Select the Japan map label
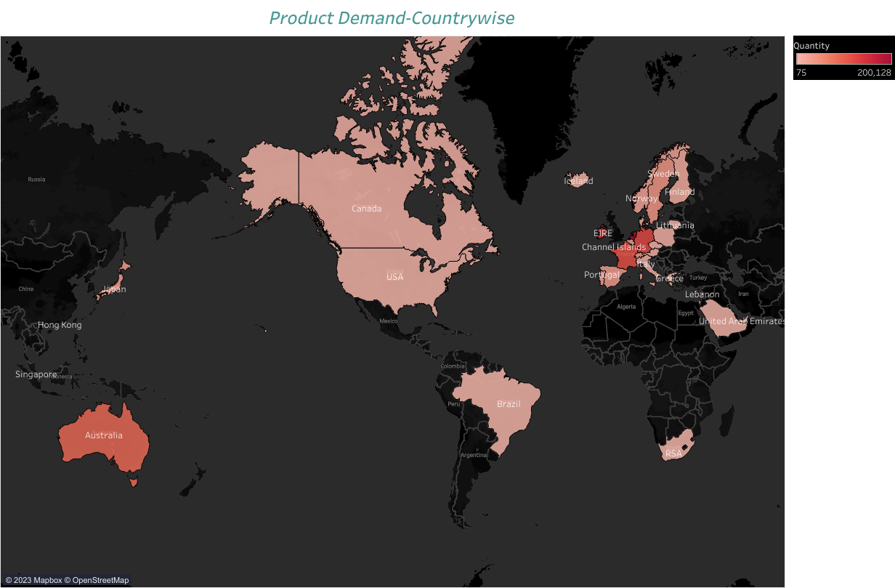Image resolution: width=895 pixels, height=588 pixels. (x=114, y=289)
